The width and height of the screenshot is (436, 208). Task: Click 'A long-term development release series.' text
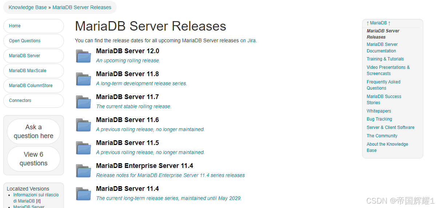pos(141,83)
